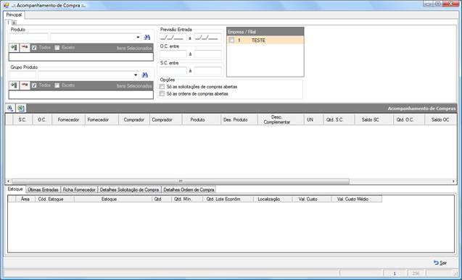
Task: Open the Grupo Produto dropdown list
Action: [136, 75]
